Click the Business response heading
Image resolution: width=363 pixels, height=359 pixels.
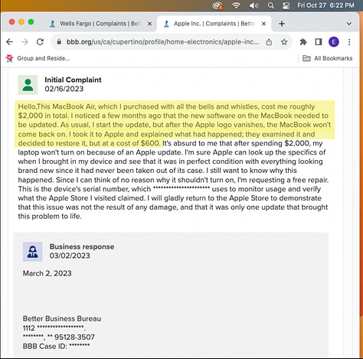coord(82,246)
